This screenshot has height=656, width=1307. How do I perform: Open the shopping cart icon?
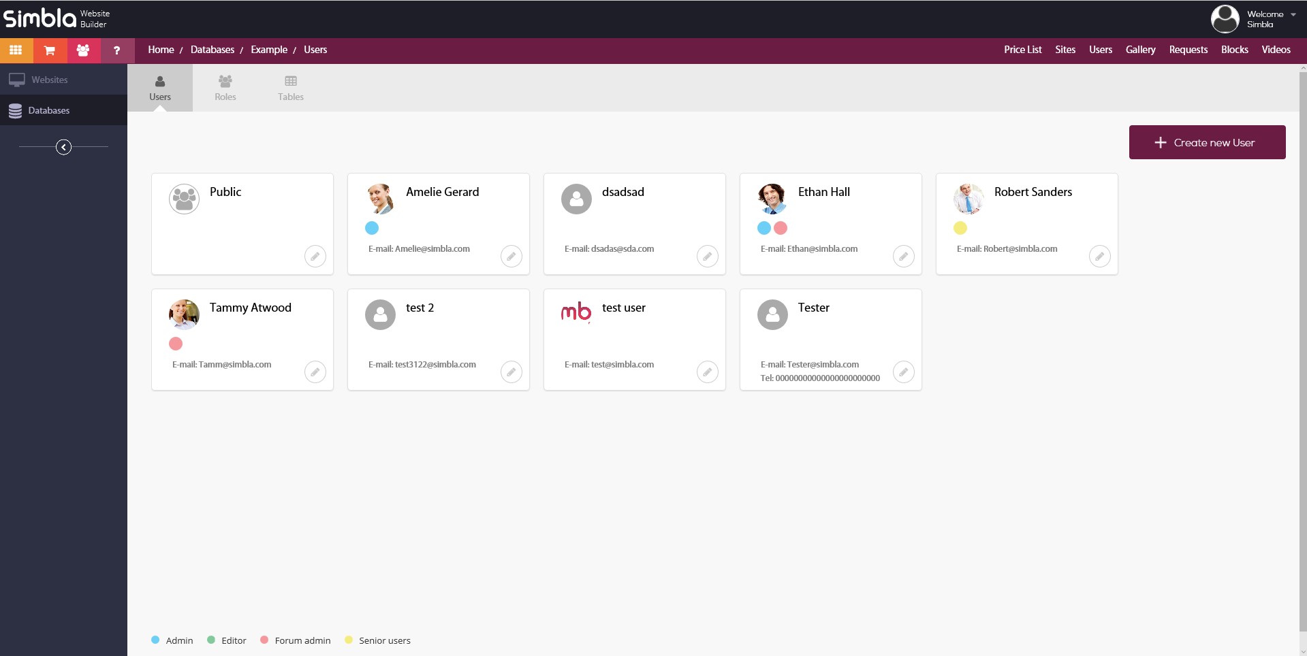pyautogui.click(x=50, y=50)
